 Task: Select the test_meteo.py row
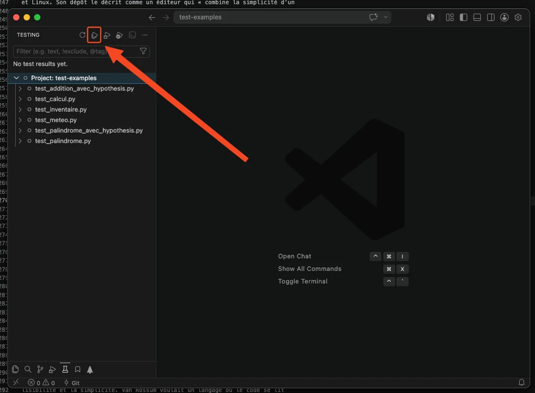pyautogui.click(x=82, y=120)
